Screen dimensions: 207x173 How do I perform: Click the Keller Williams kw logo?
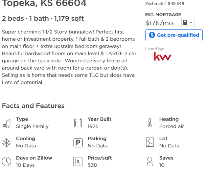(x=163, y=56)
